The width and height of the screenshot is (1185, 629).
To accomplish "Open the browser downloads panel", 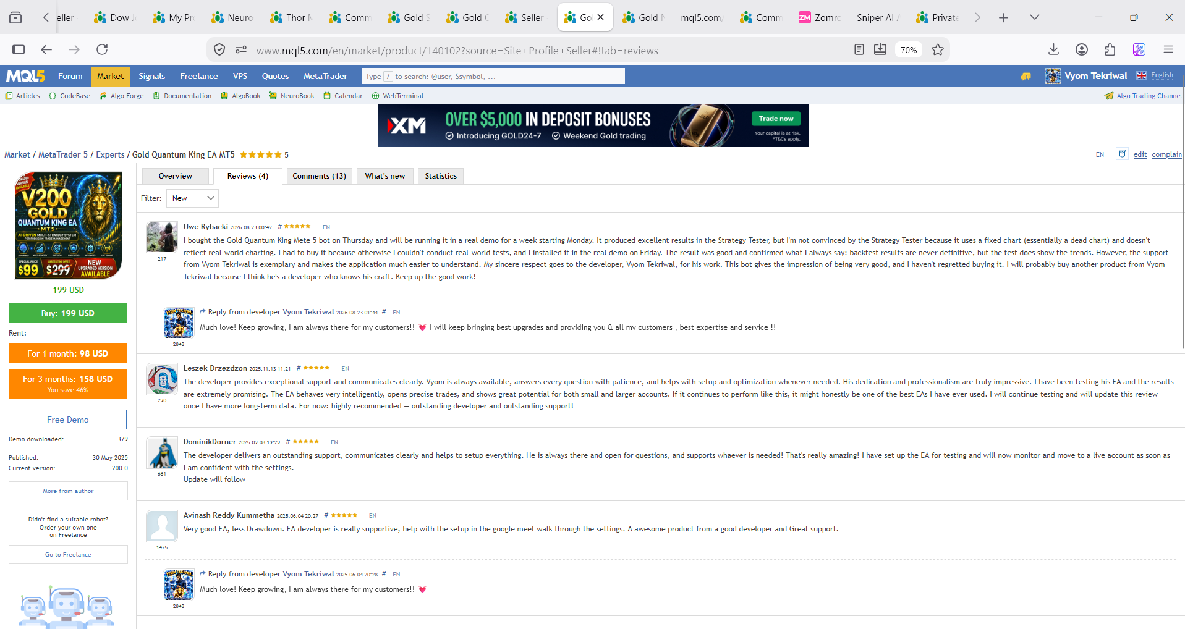I will click(1054, 49).
